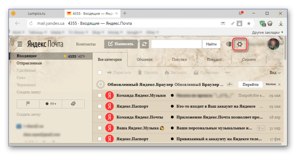
Task: Click the Яндекс avatar of Ваша Яндекс.Музыка
Action: [x=109, y=128]
